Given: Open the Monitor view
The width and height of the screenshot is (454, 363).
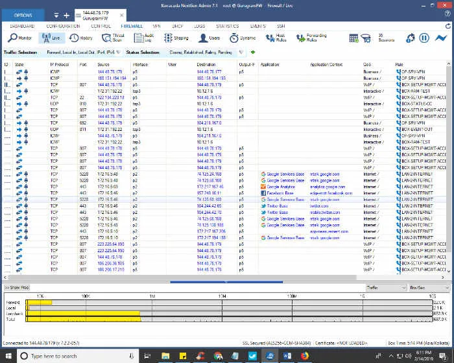Looking at the screenshot, I should click(20, 38).
